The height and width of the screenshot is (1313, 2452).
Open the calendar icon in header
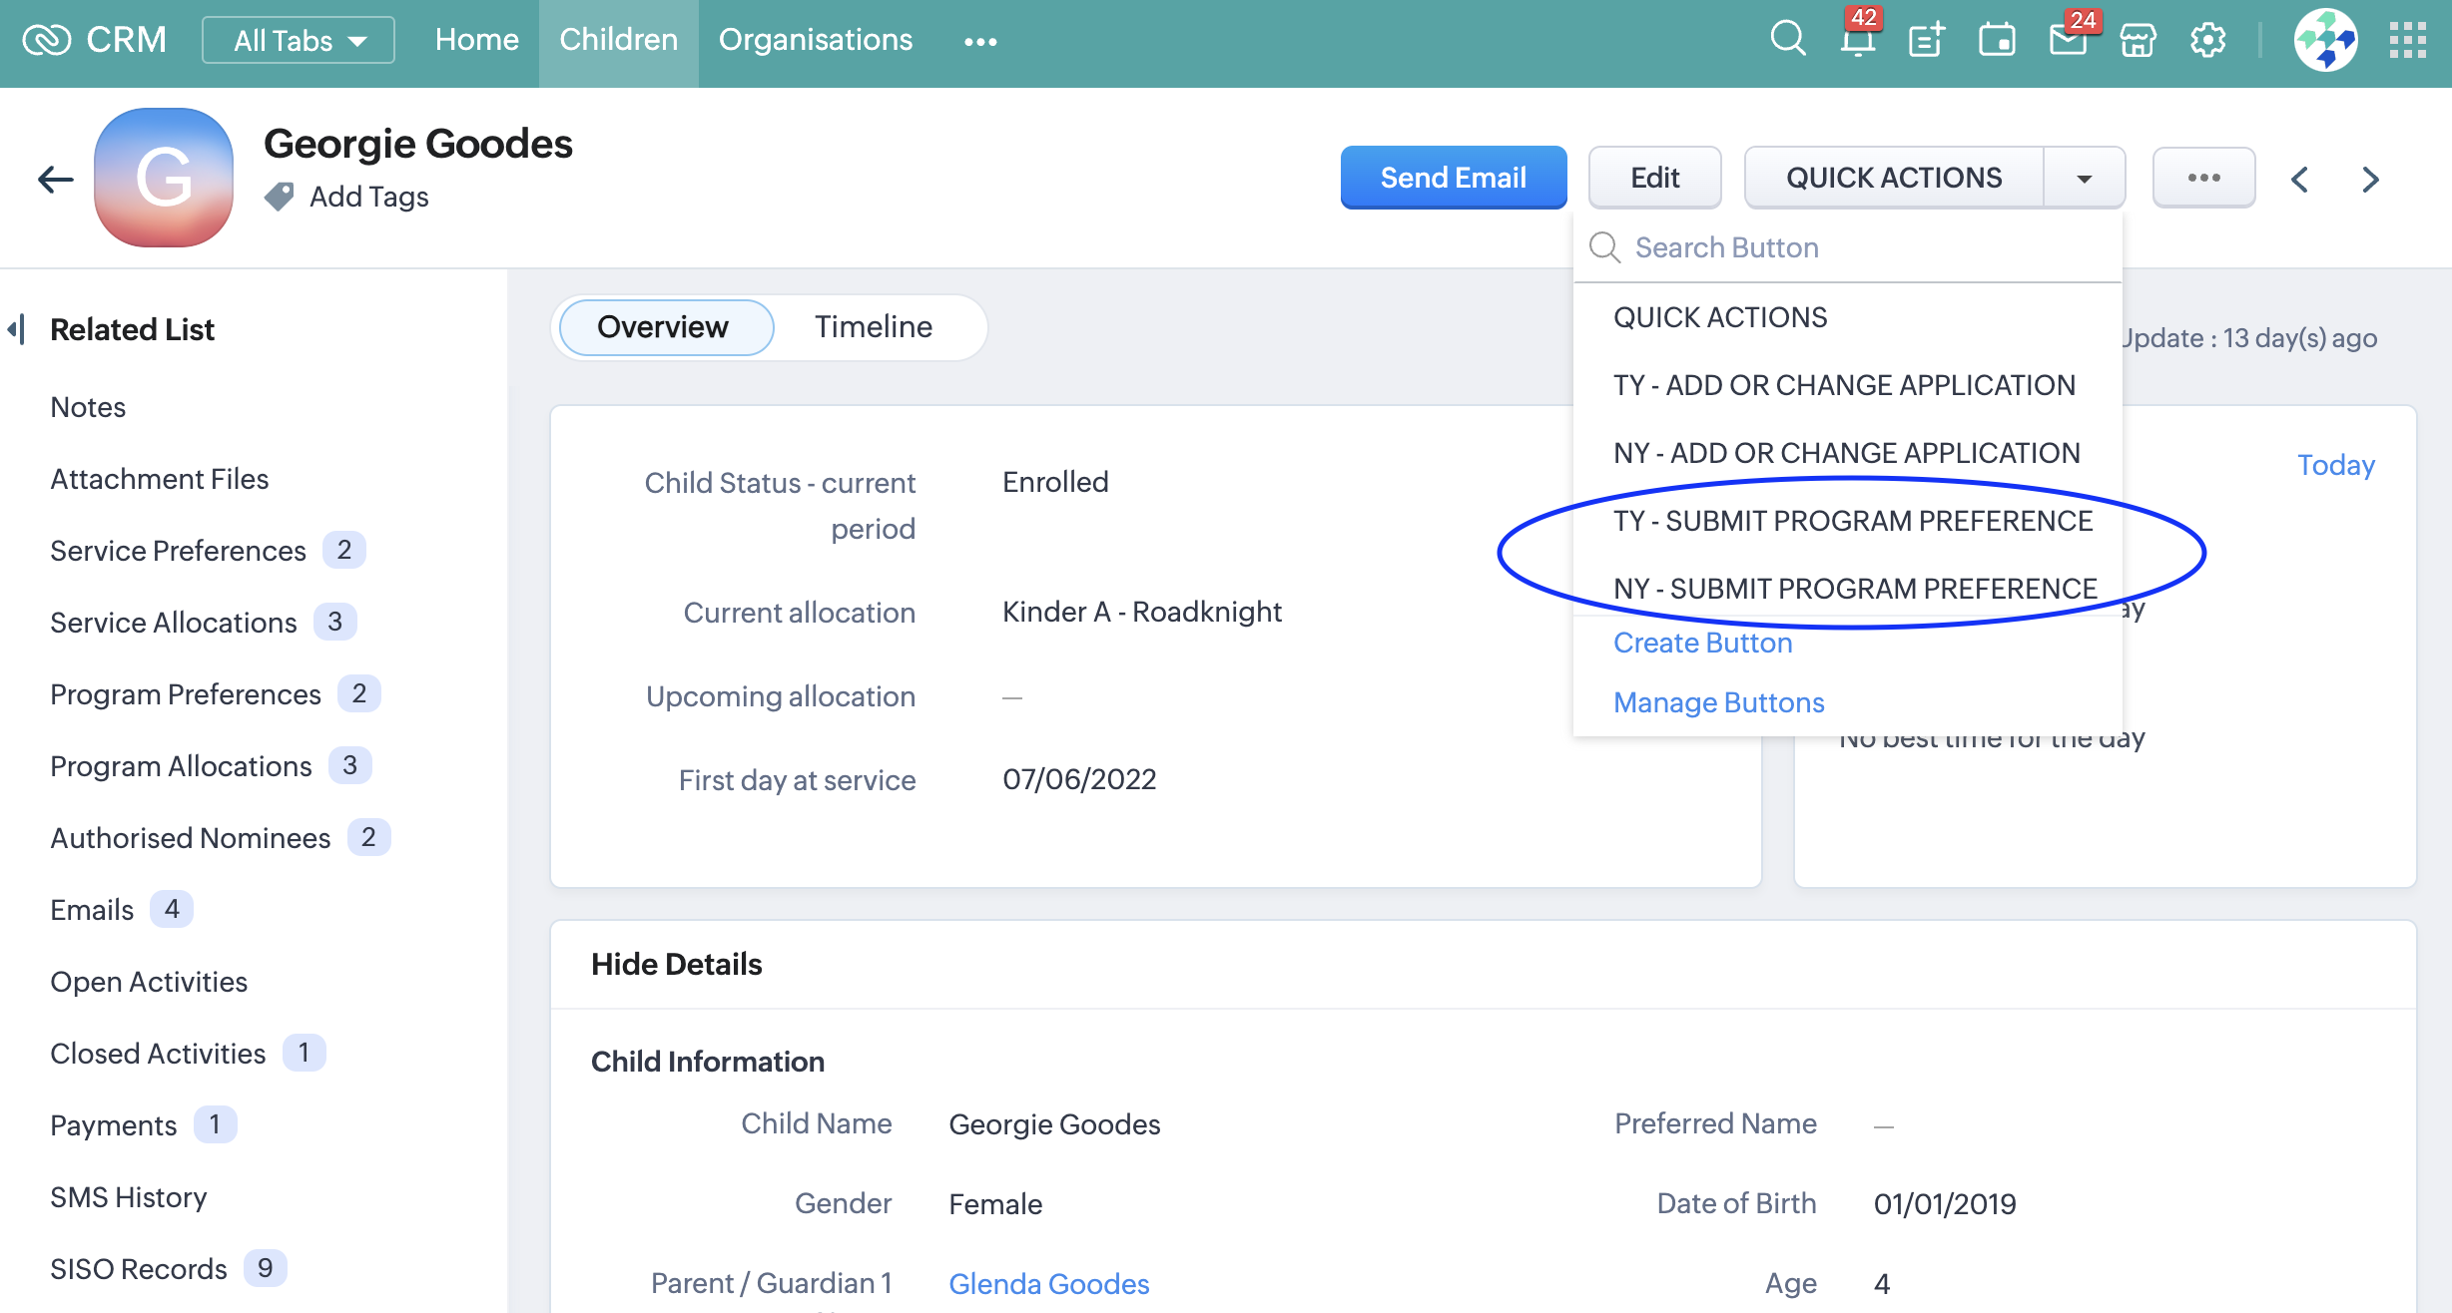tap(1997, 40)
